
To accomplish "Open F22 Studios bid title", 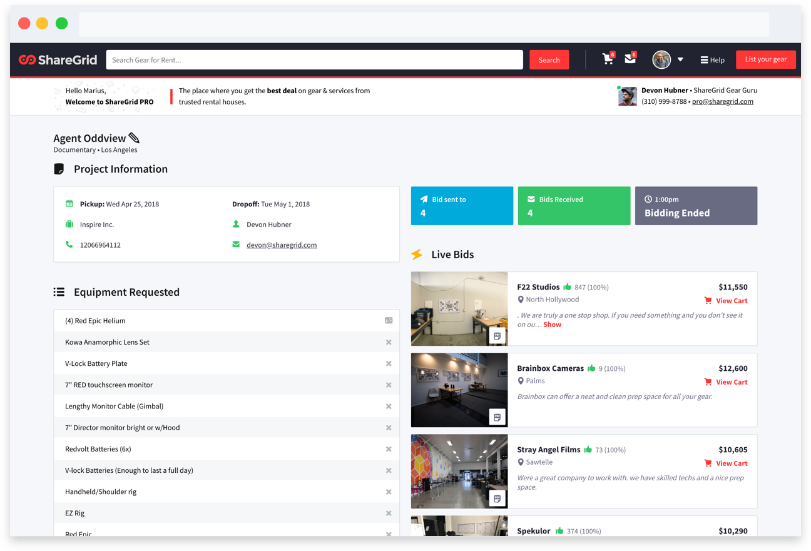I will 538,287.
